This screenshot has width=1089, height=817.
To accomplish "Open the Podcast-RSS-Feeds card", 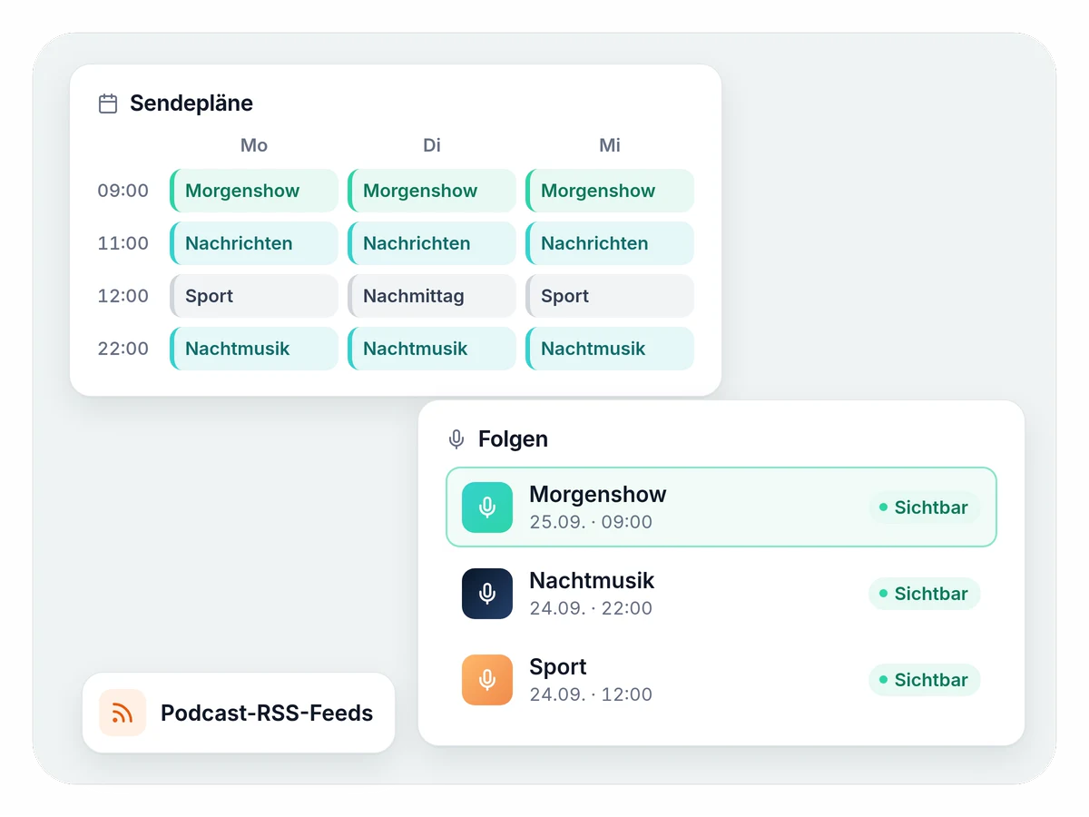I will [x=239, y=713].
